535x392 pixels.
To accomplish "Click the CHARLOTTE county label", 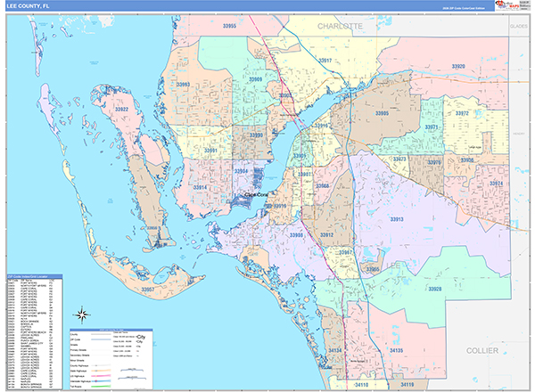I will [340, 26].
